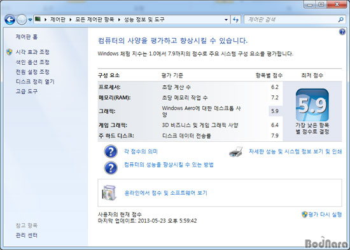Image resolution: width=350 pixels, height=250 pixels.
Task: Open 디스크 정리 열기 link
Action: point(35,81)
